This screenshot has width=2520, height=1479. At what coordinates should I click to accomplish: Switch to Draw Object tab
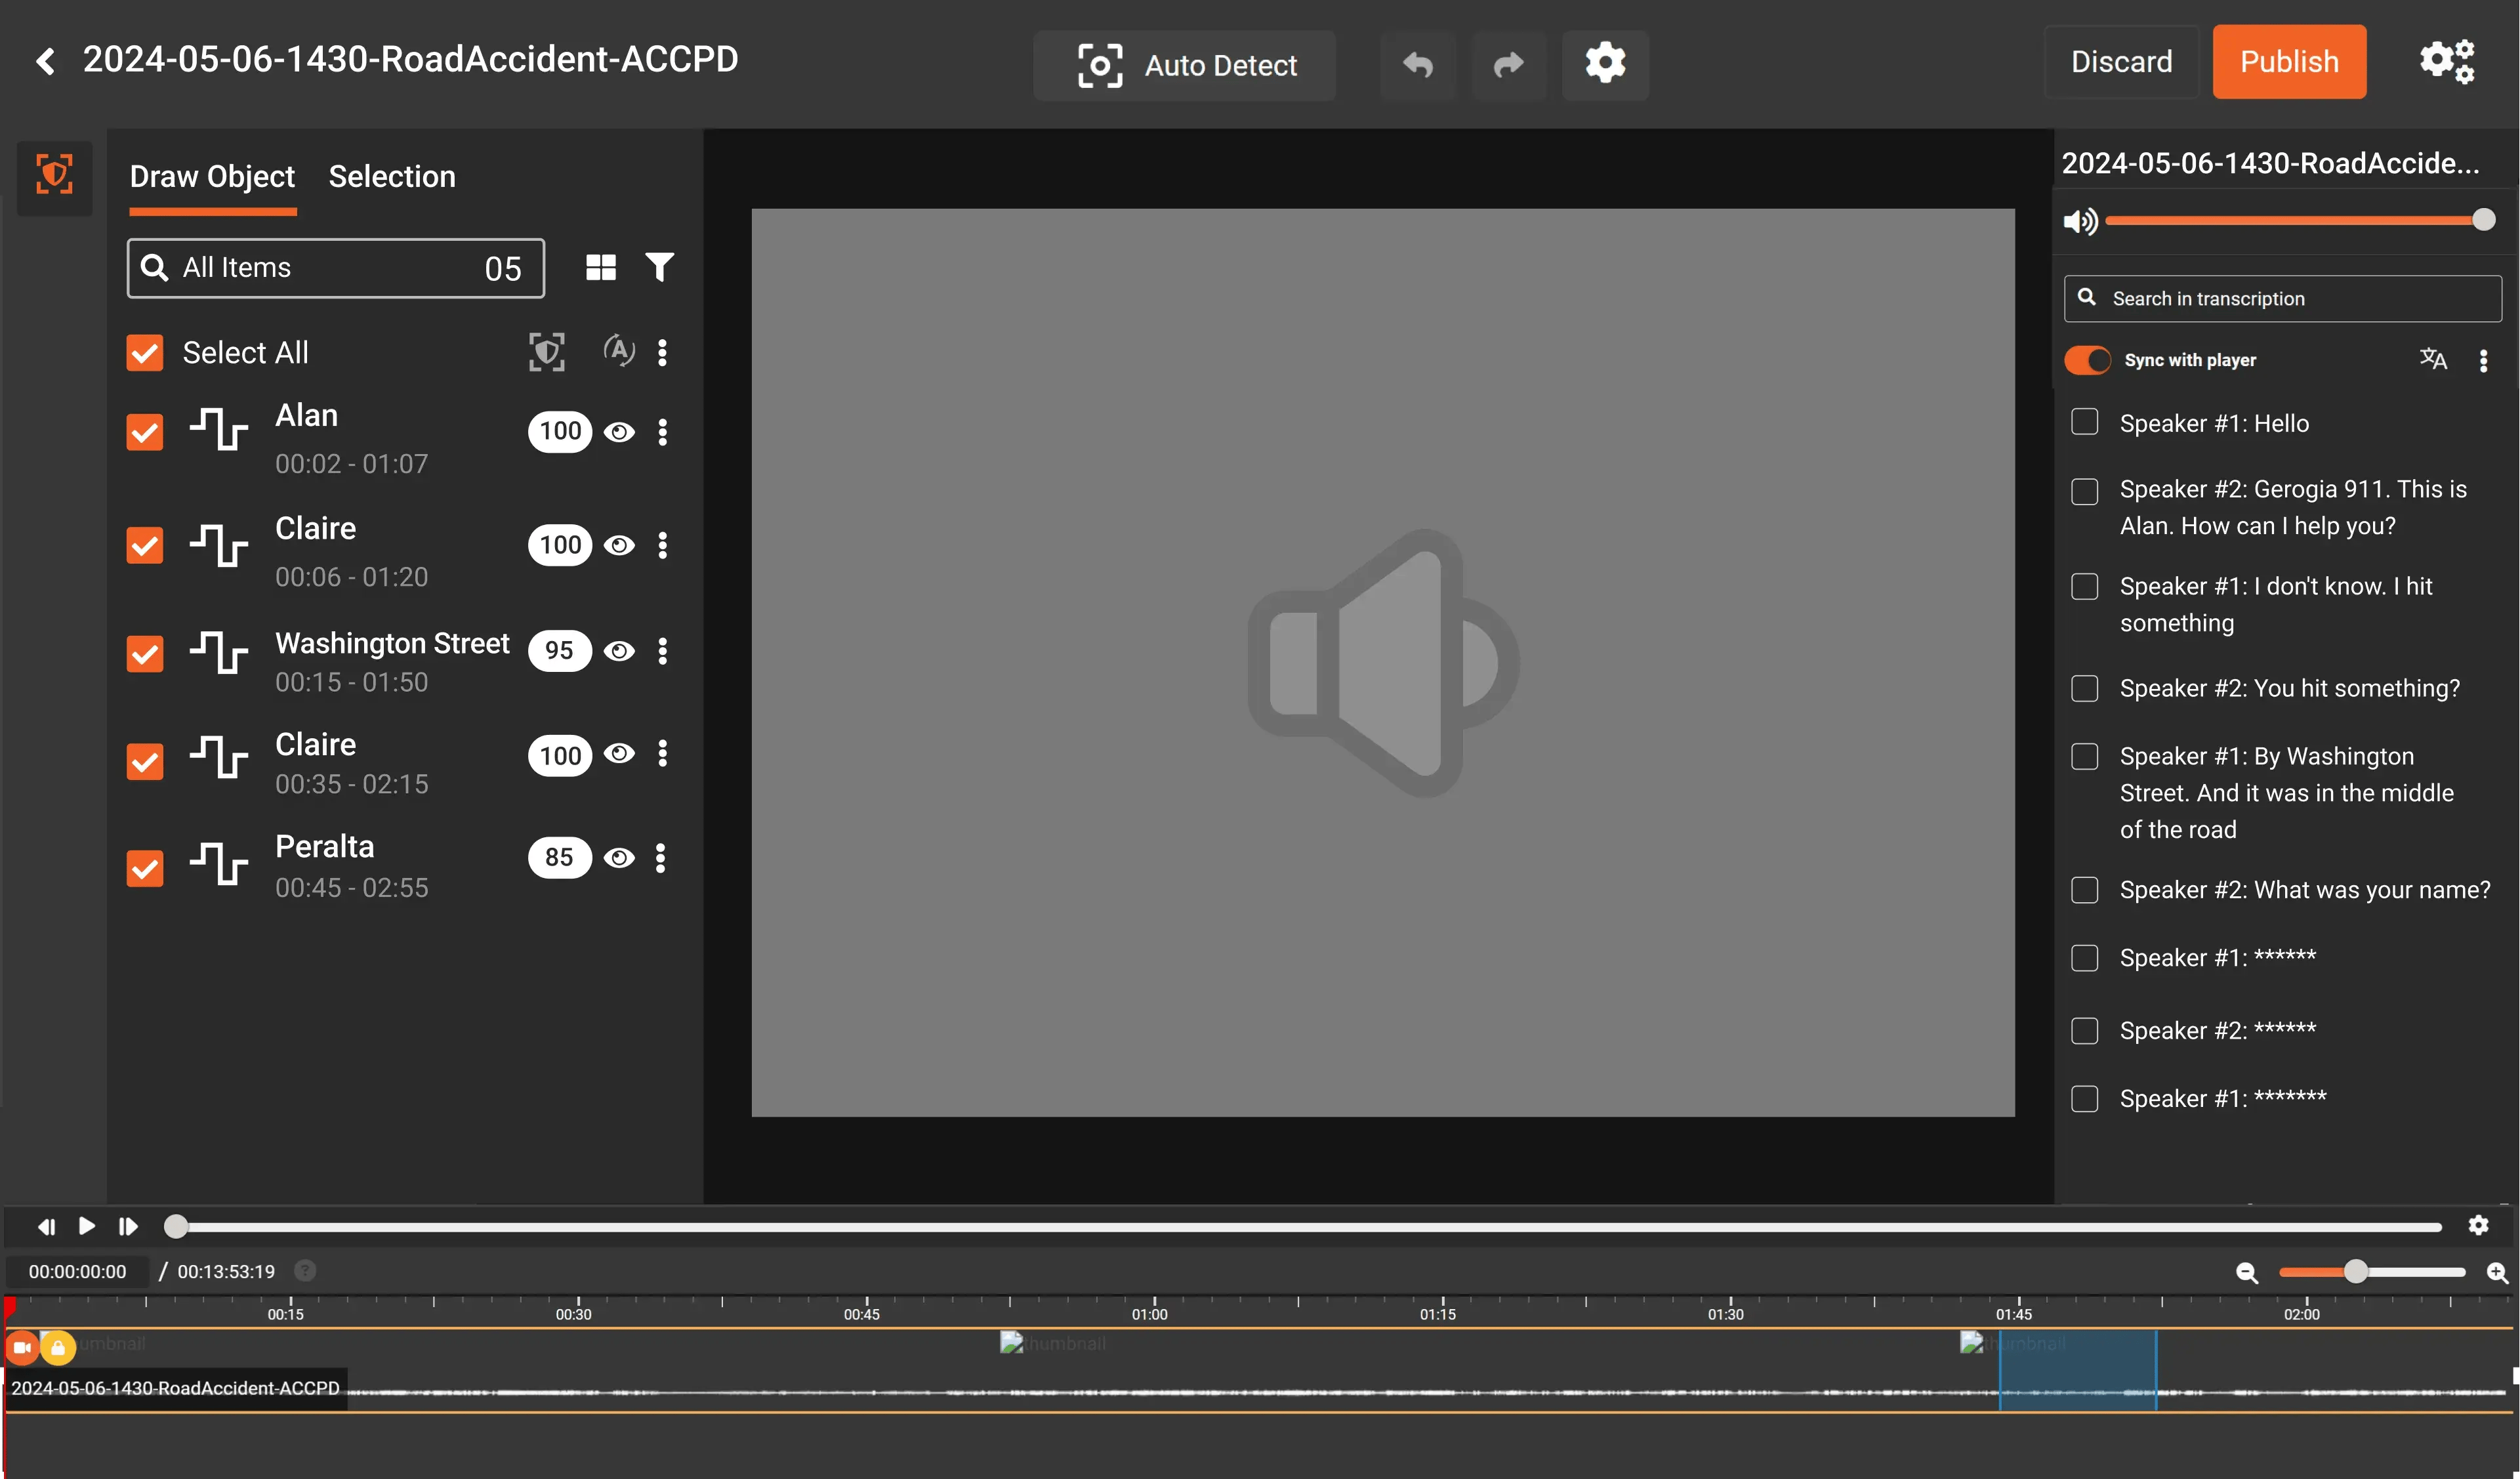(212, 176)
